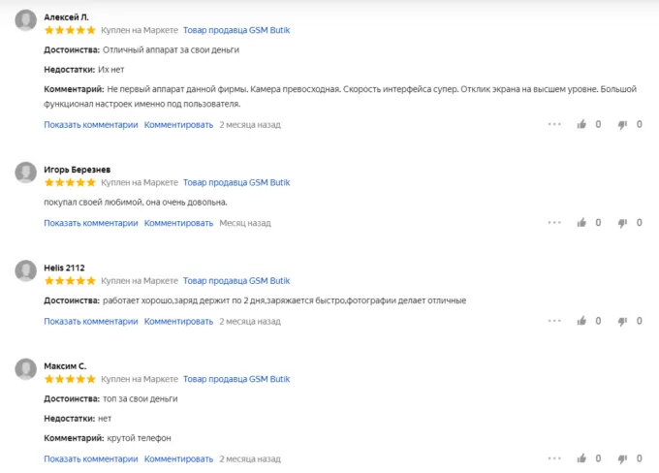This screenshot has width=659, height=473.
Task: Like the Helis 2112 review
Action: 581,321
